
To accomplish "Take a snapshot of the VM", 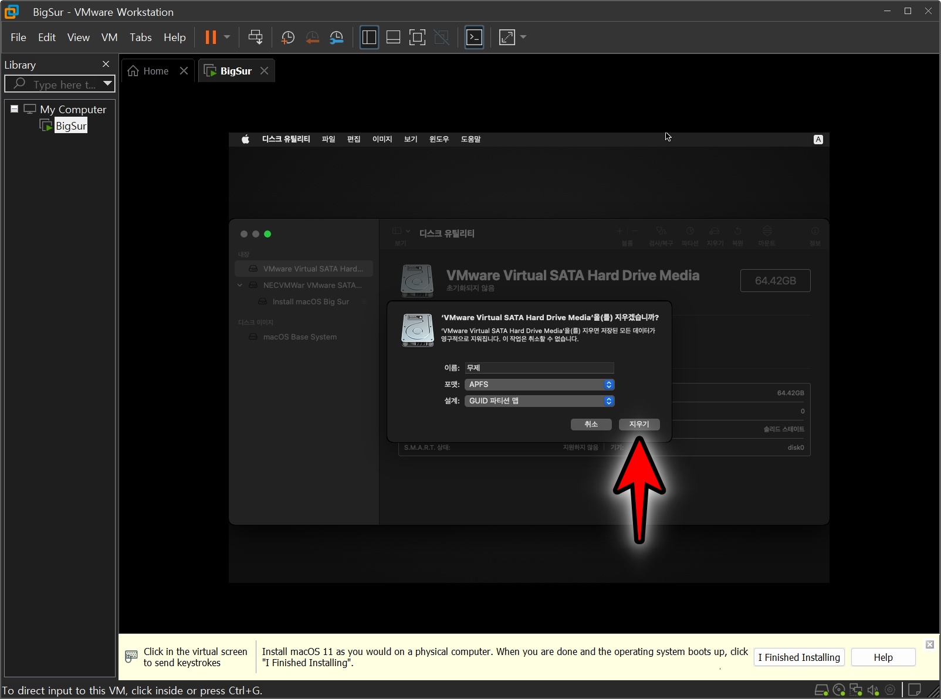I will click(x=287, y=38).
